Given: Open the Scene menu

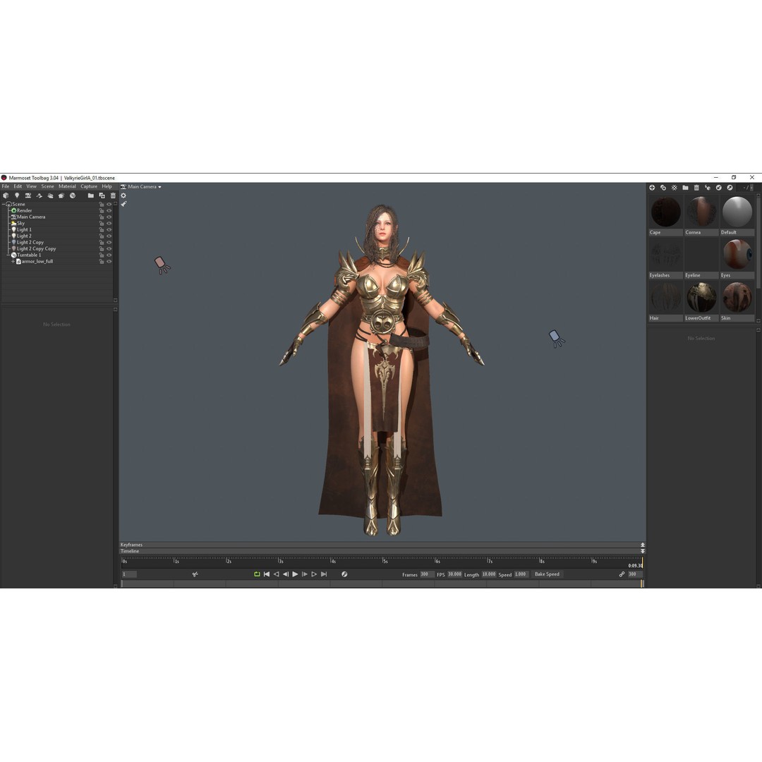Looking at the screenshot, I should 48,186.
